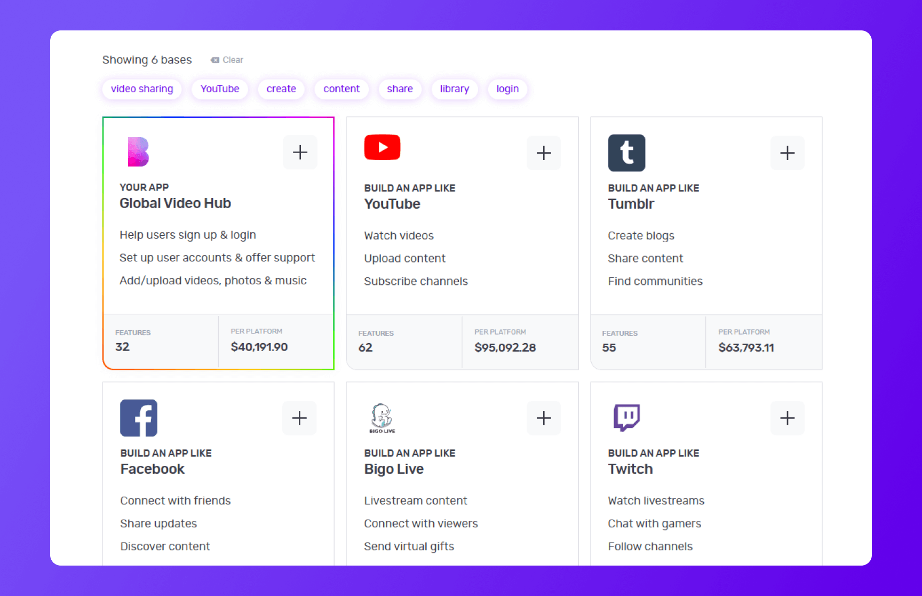922x596 pixels.
Task: Click 'Share updates' on Facebook card
Action: pyautogui.click(x=158, y=523)
